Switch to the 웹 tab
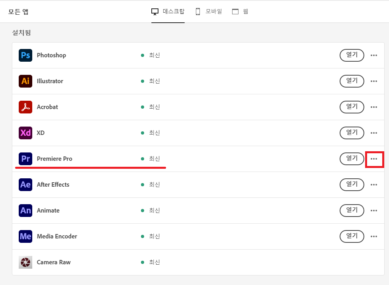Viewport: 389px width, 285px height. (240, 12)
